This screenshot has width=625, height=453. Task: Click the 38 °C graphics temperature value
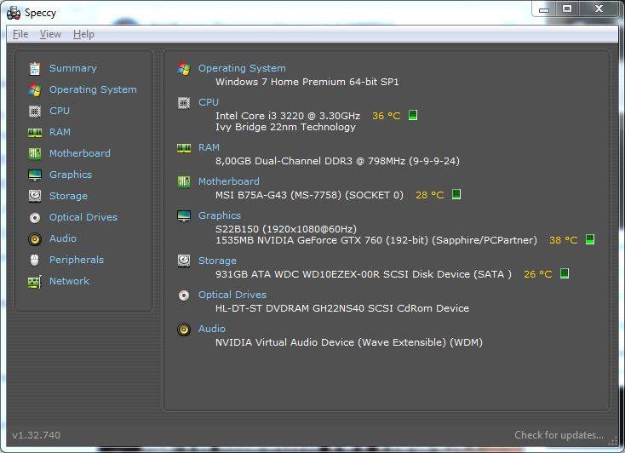click(x=563, y=240)
